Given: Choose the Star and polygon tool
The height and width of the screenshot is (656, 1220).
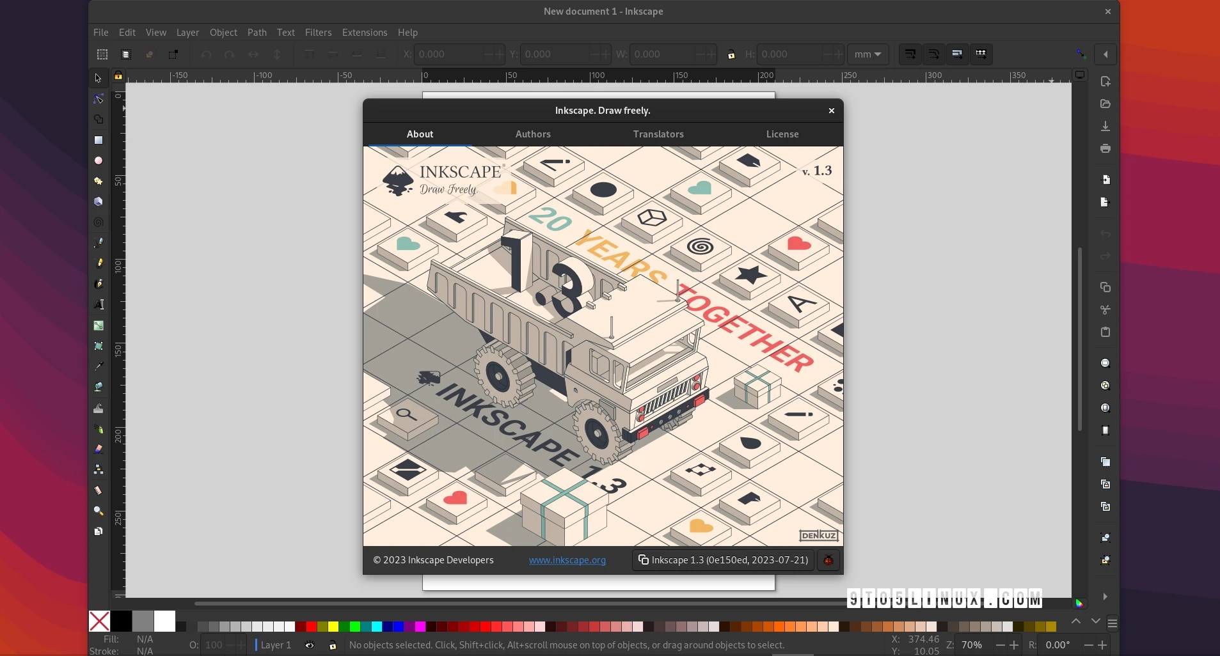Looking at the screenshot, I should click(99, 181).
